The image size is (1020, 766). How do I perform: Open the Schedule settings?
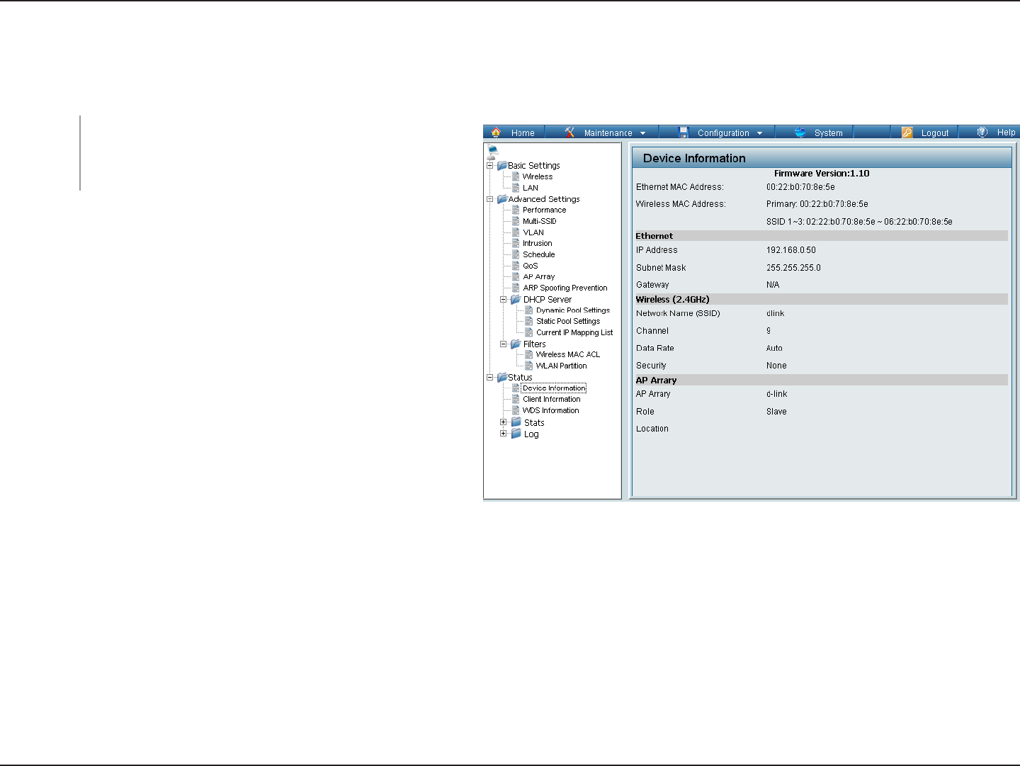pos(539,254)
